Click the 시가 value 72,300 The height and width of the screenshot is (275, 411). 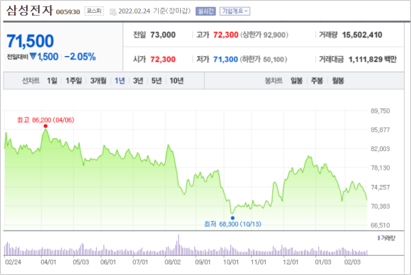tap(163, 60)
